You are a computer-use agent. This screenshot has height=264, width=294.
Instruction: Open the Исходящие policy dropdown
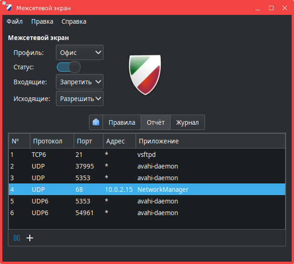point(80,99)
